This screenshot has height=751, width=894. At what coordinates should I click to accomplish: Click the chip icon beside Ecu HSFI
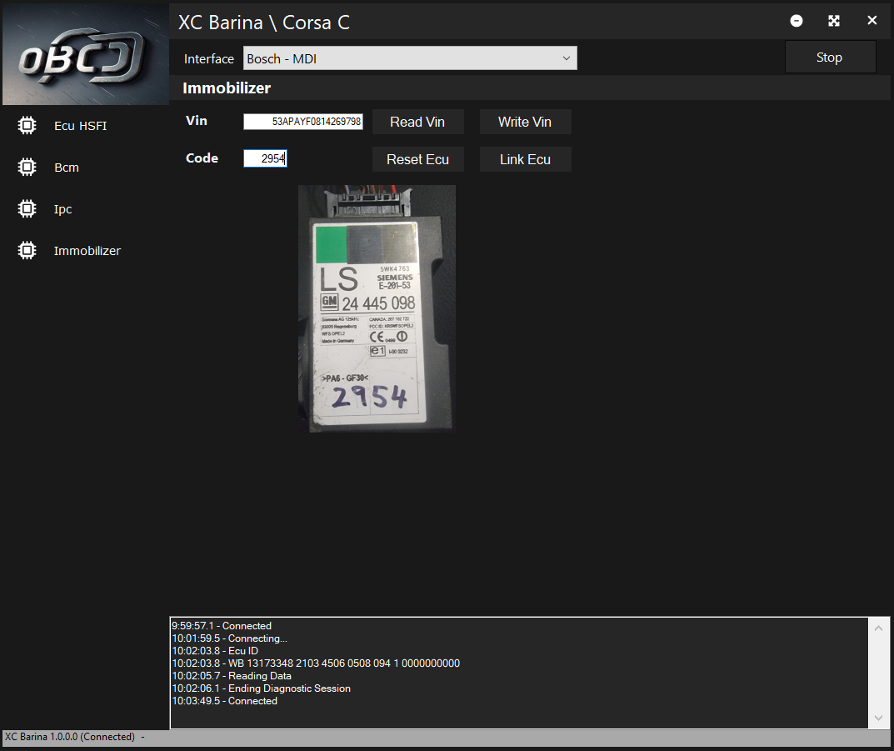[x=27, y=126]
